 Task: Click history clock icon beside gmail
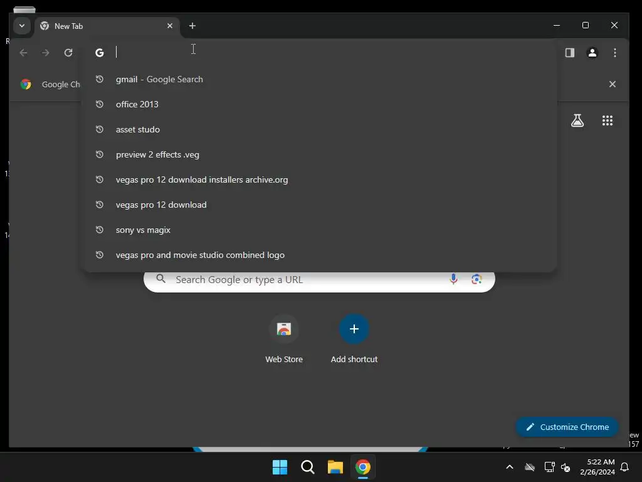100,79
